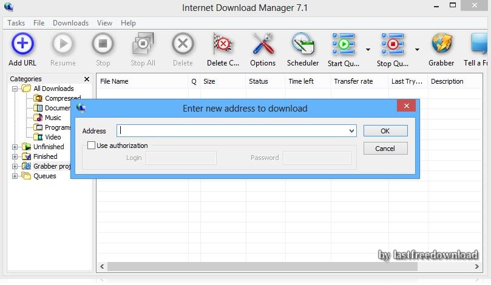Open the Tasks menu
The image size is (491, 285).
tap(16, 23)
